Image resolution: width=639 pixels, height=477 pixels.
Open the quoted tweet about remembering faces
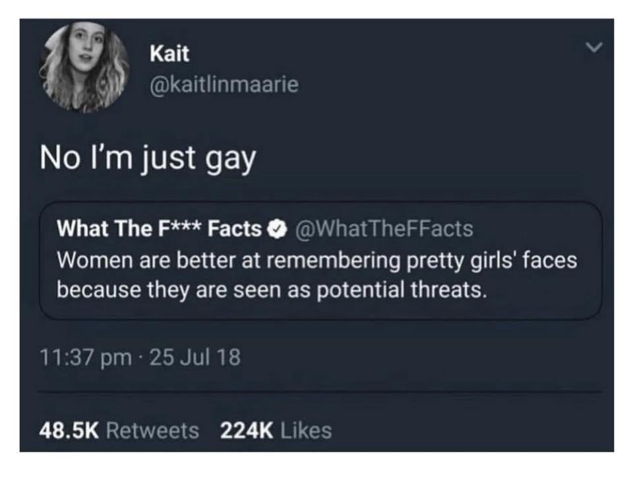[x=320, y=261]
